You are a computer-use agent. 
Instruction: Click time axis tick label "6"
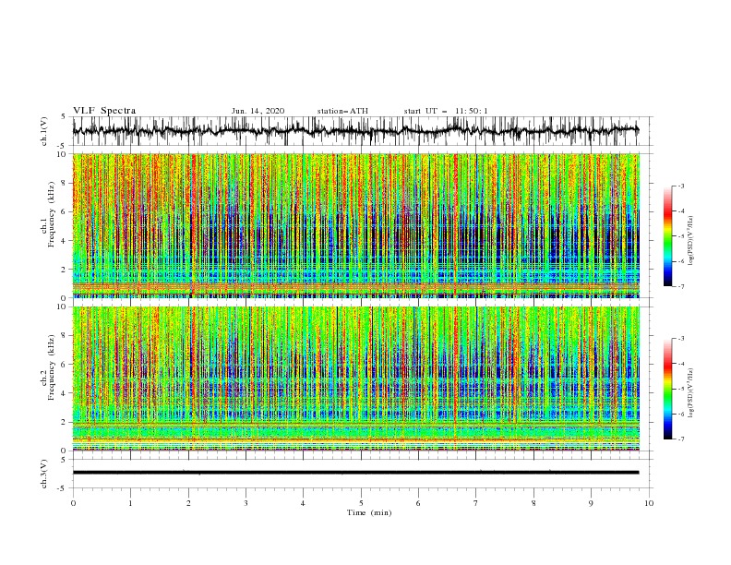(418, 503)
